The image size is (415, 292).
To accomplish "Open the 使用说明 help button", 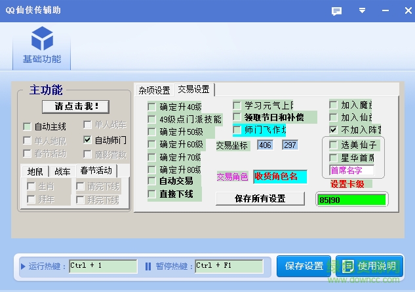I will [x=369, y=266].
